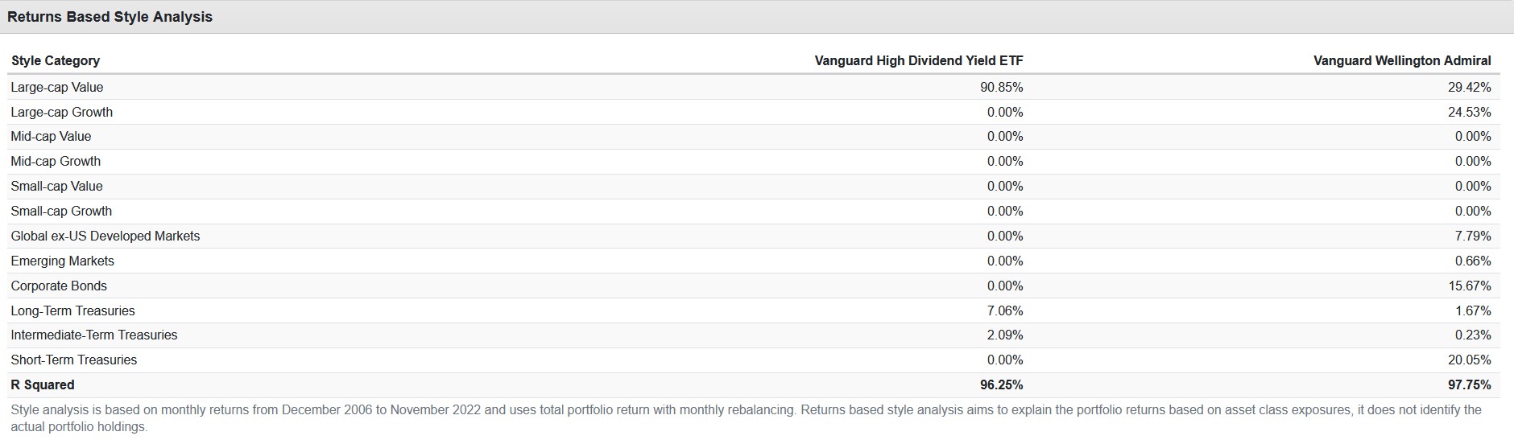
Task: Click Global ex-US Developed Markets row
Action: tap(754, 236)
